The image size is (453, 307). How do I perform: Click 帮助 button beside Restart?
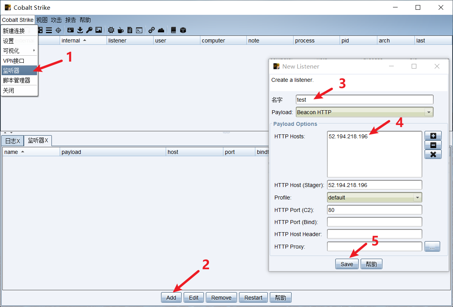281,298
